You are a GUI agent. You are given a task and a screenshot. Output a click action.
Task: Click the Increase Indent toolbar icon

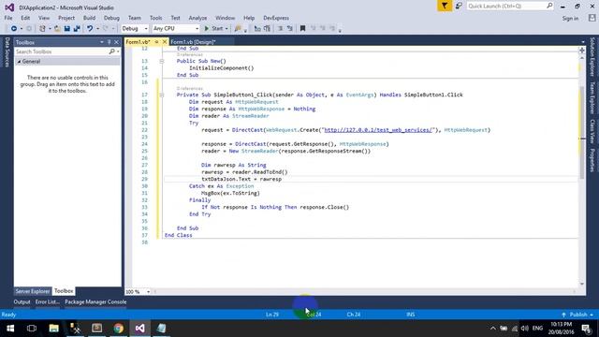[290, 29]
